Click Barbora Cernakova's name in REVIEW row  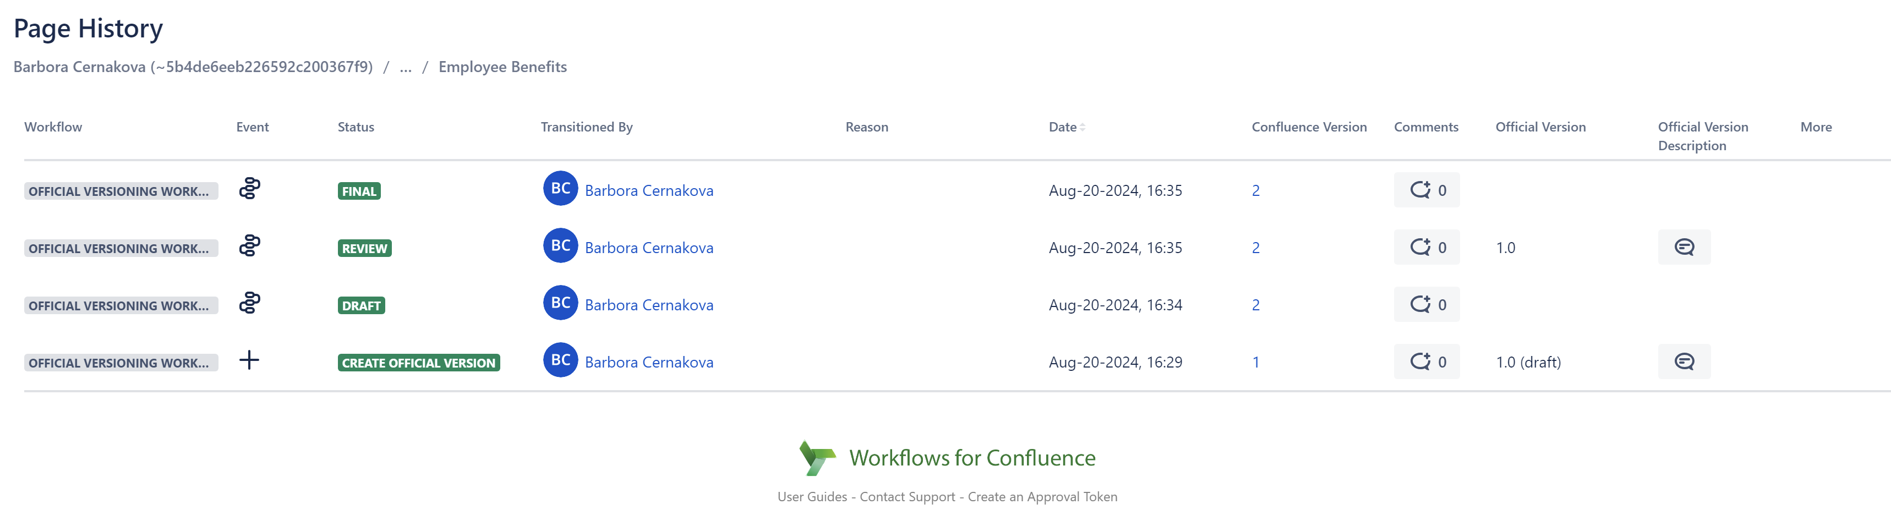(x=648, y=248)
